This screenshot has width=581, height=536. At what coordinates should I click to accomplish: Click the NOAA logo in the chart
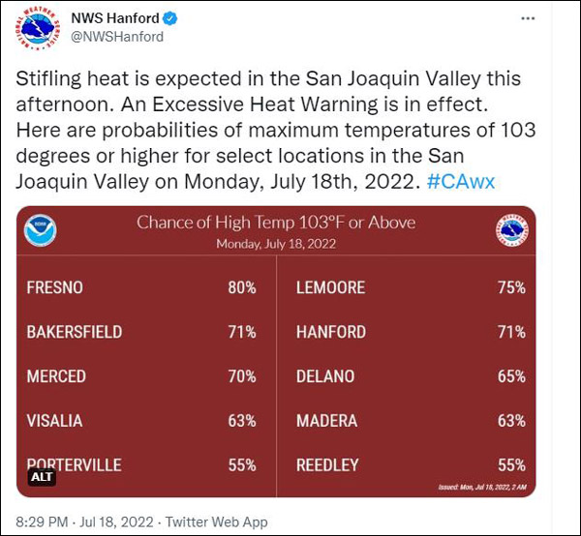coord(41,229)
